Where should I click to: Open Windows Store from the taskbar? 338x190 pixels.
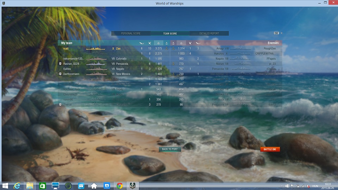coord(43,186)
